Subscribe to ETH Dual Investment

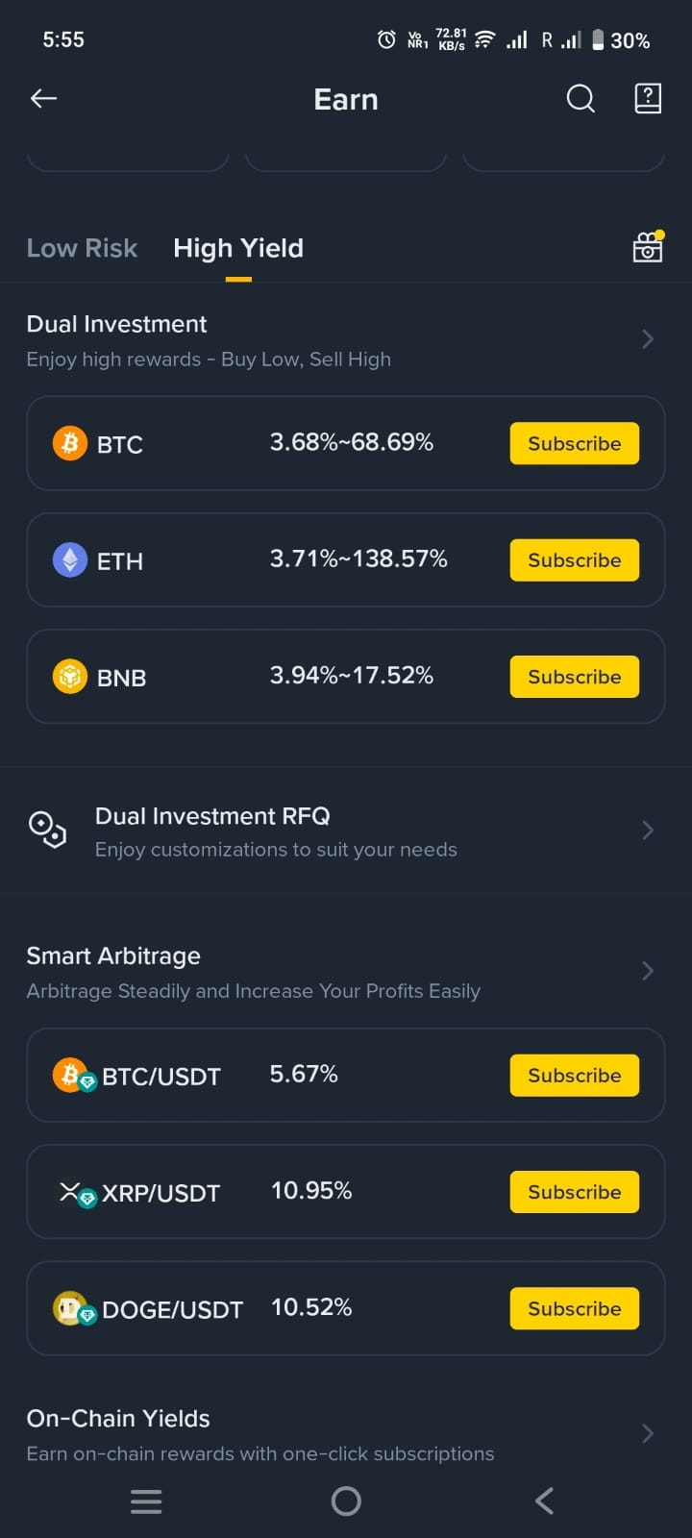point(574,559)
